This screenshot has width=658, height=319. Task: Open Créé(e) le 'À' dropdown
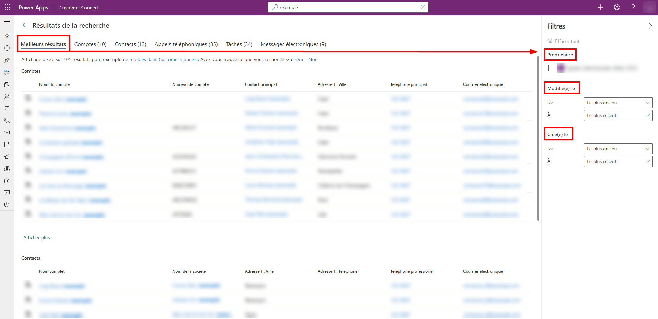click(x=618, y=161)
